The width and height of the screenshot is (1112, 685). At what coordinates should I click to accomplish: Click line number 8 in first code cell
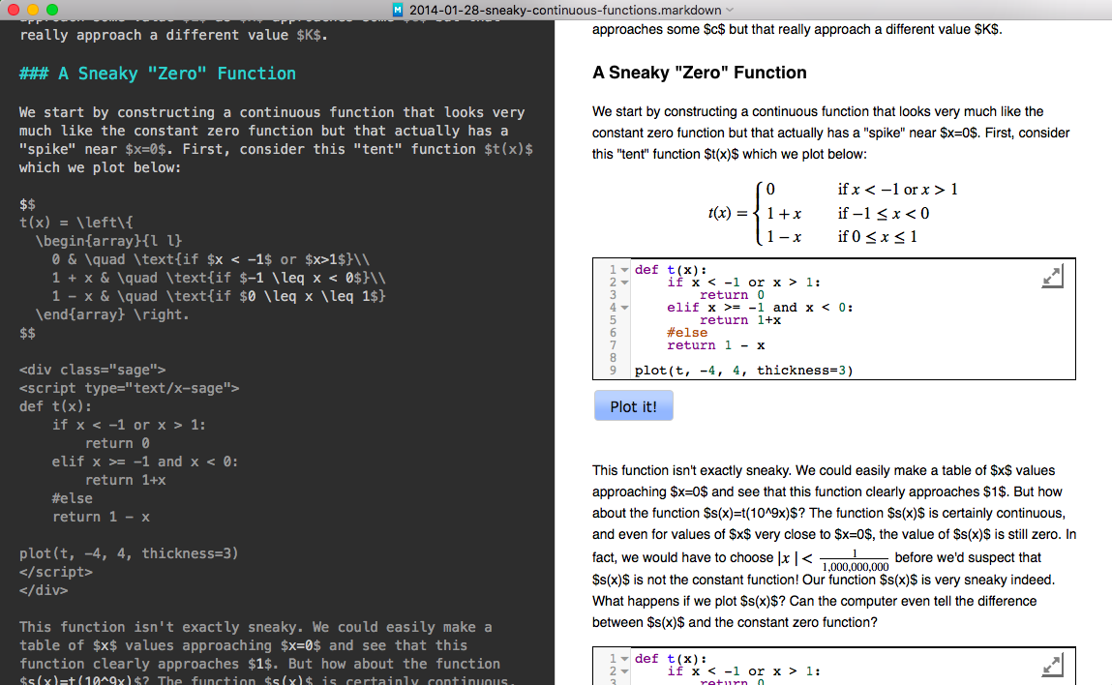pyautogui.click(x=613, y=358)
